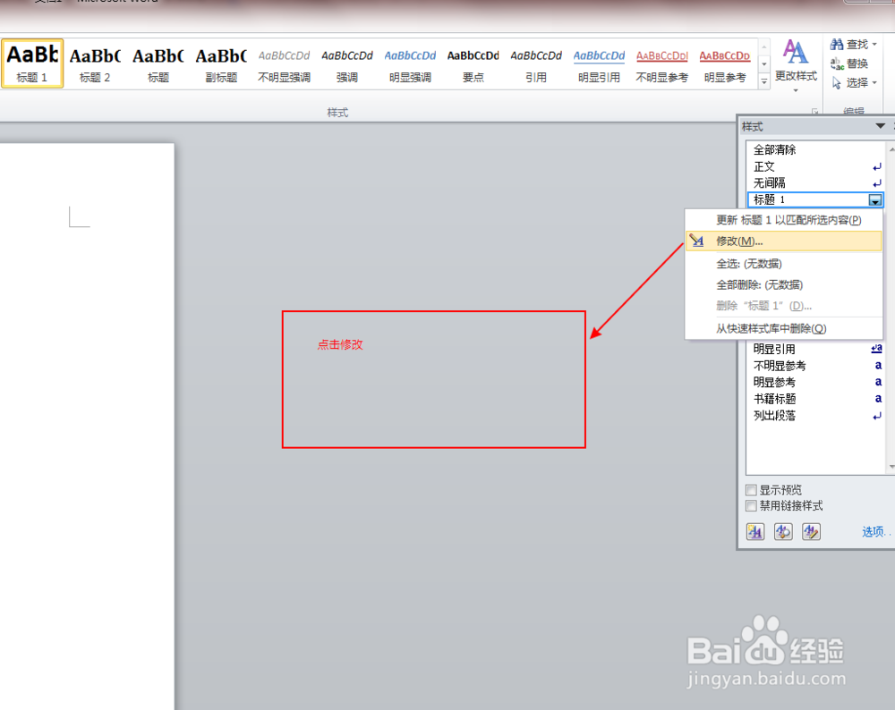Click the styles gallery next-row arrow
This screenshot has width=895, height=710.
click(x=763, y=63)
